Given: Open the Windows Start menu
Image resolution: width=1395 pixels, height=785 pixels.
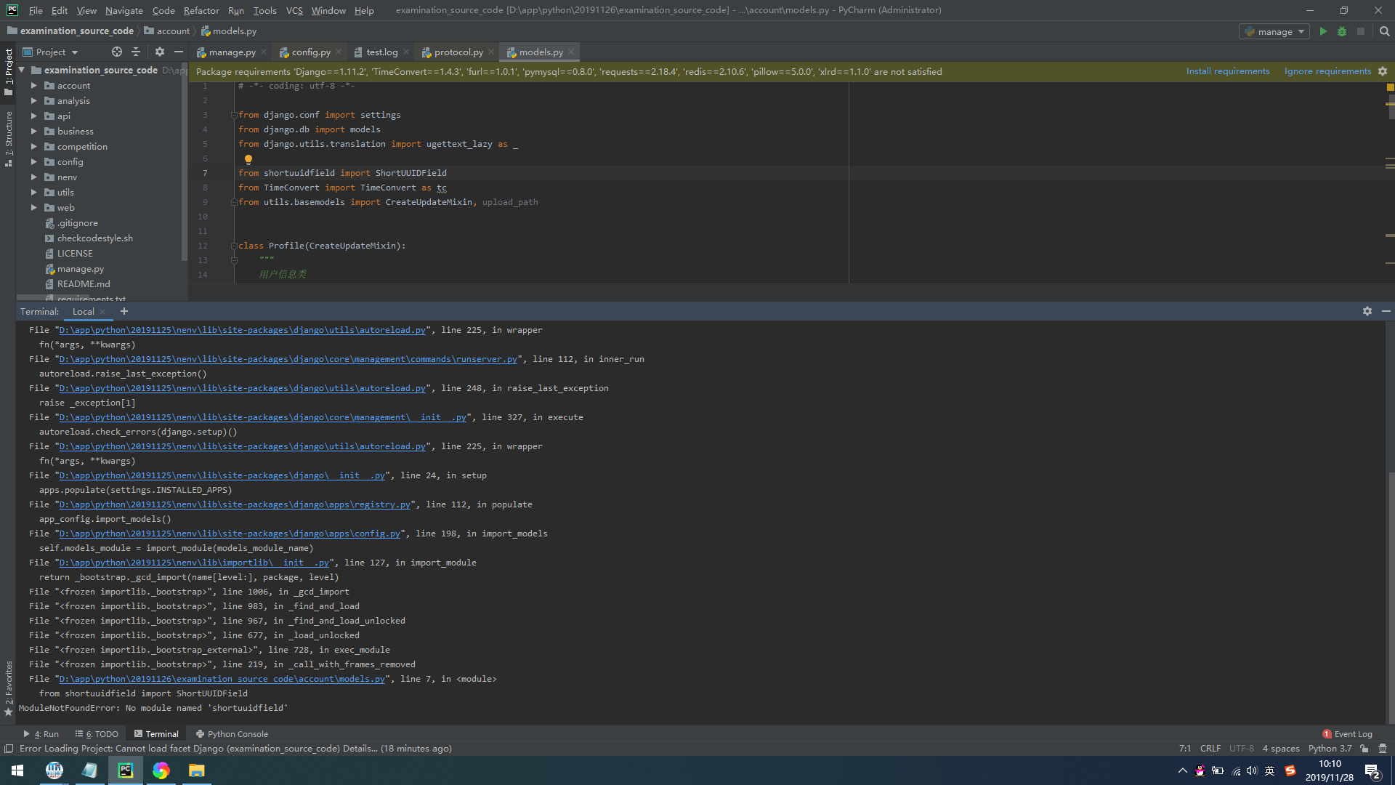Looking at the screenshot, I should point(17,770).
